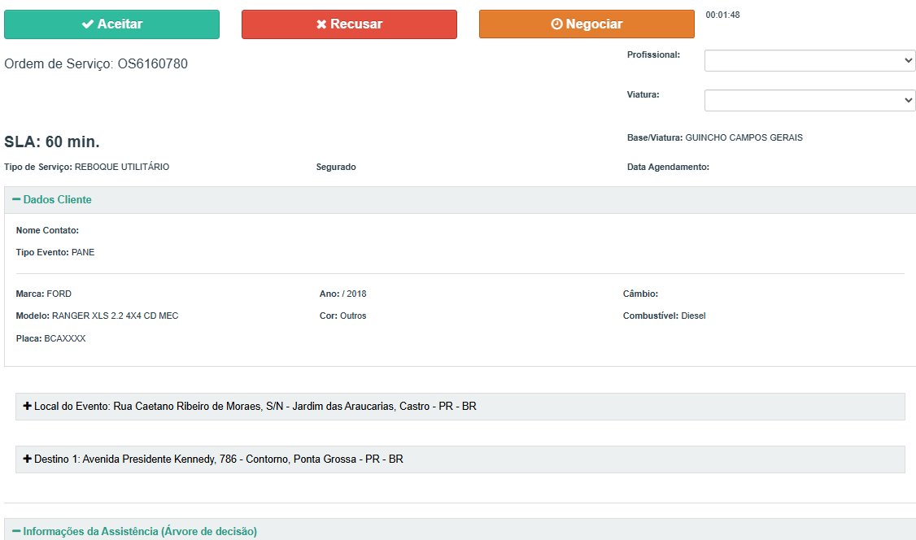Click the minus icon beside Dados Cliente
The height and width of the screenshot is (540, 916).
[x=16, y=200]
